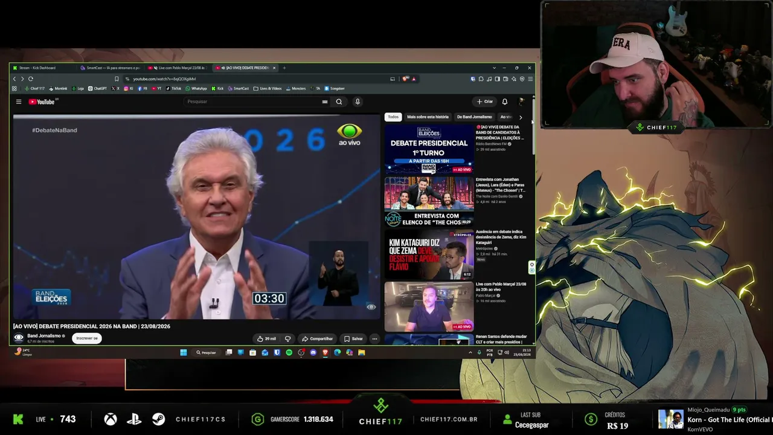Open the Pablo Marçal live thumbnail
The height and width of the screenshot is (435, 773).
pyautogui.click(x=429, y=306)
